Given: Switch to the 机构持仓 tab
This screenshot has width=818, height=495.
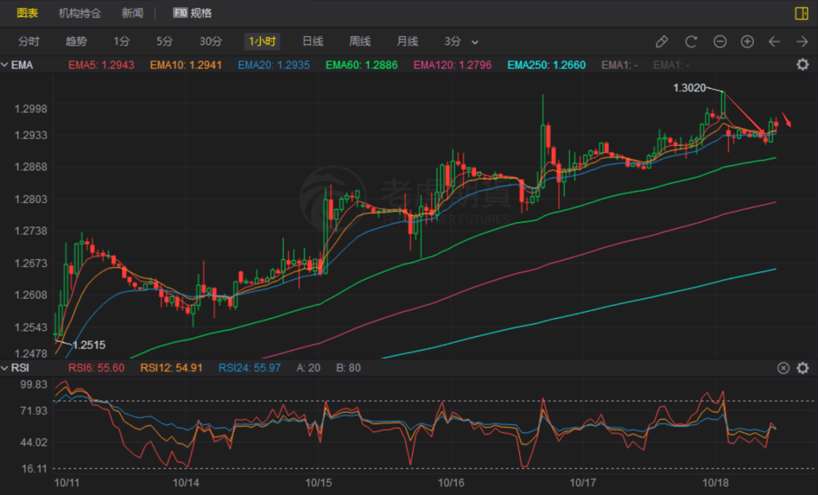Looking at the screenshot, I should tap(80, 13).
